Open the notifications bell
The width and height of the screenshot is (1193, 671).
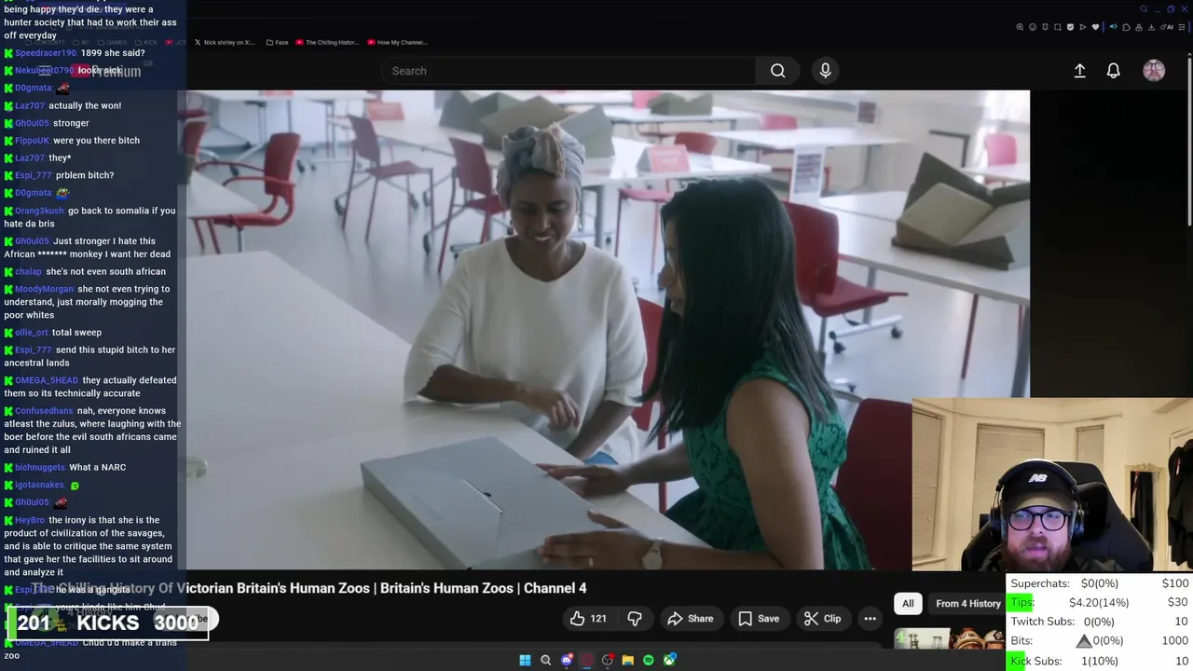[1113, 71]
